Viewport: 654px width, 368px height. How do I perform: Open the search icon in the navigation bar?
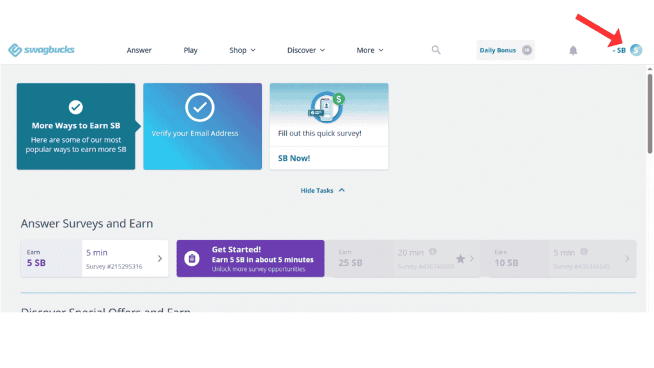436,50
